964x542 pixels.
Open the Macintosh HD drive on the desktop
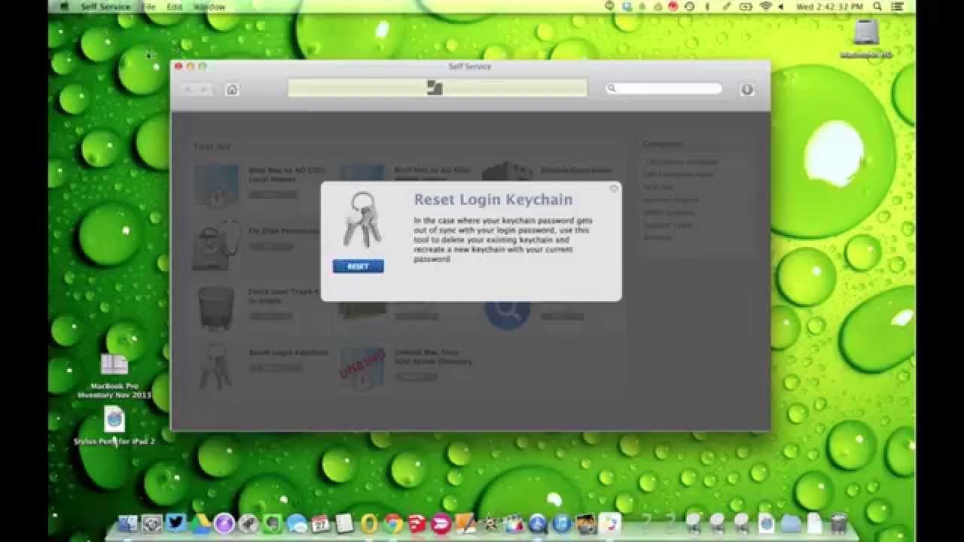pyautogui.click(x=866, y=38)
